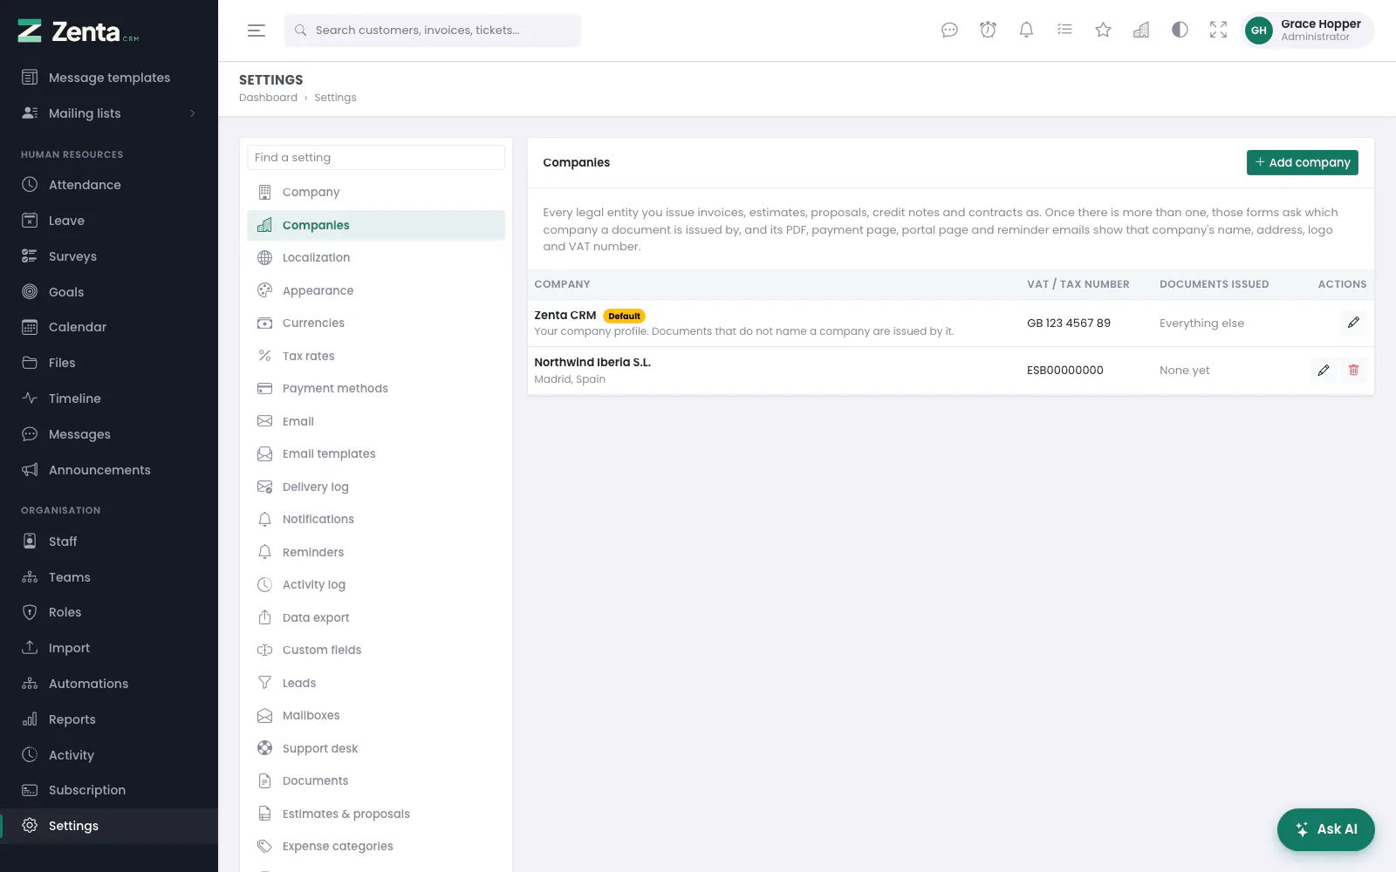Open the chat bubble icon in header
The width and height of the screenshot is (1396, 872).
(x=949, y=30)
